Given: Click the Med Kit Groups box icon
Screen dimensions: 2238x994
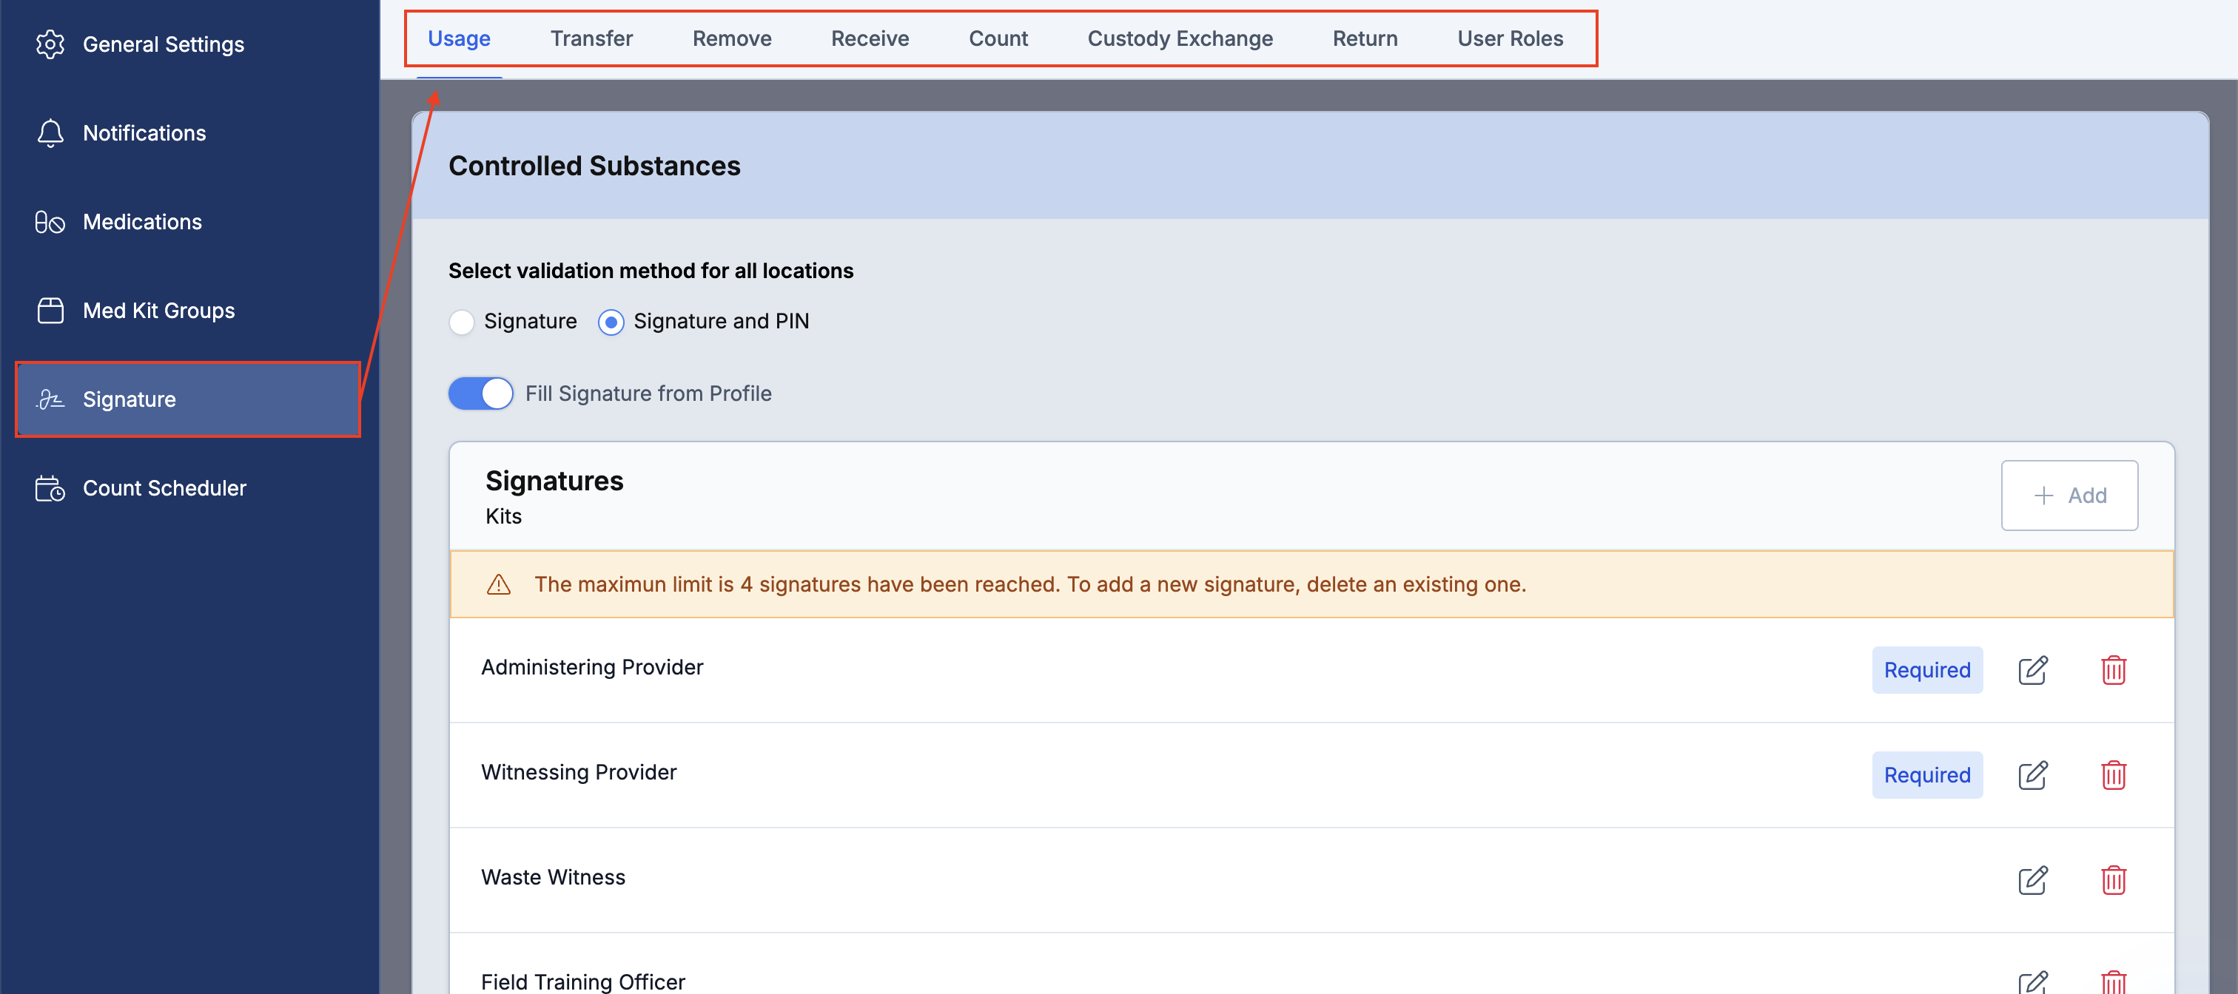Looking at the screenshot, I should (x=50, y=311).
